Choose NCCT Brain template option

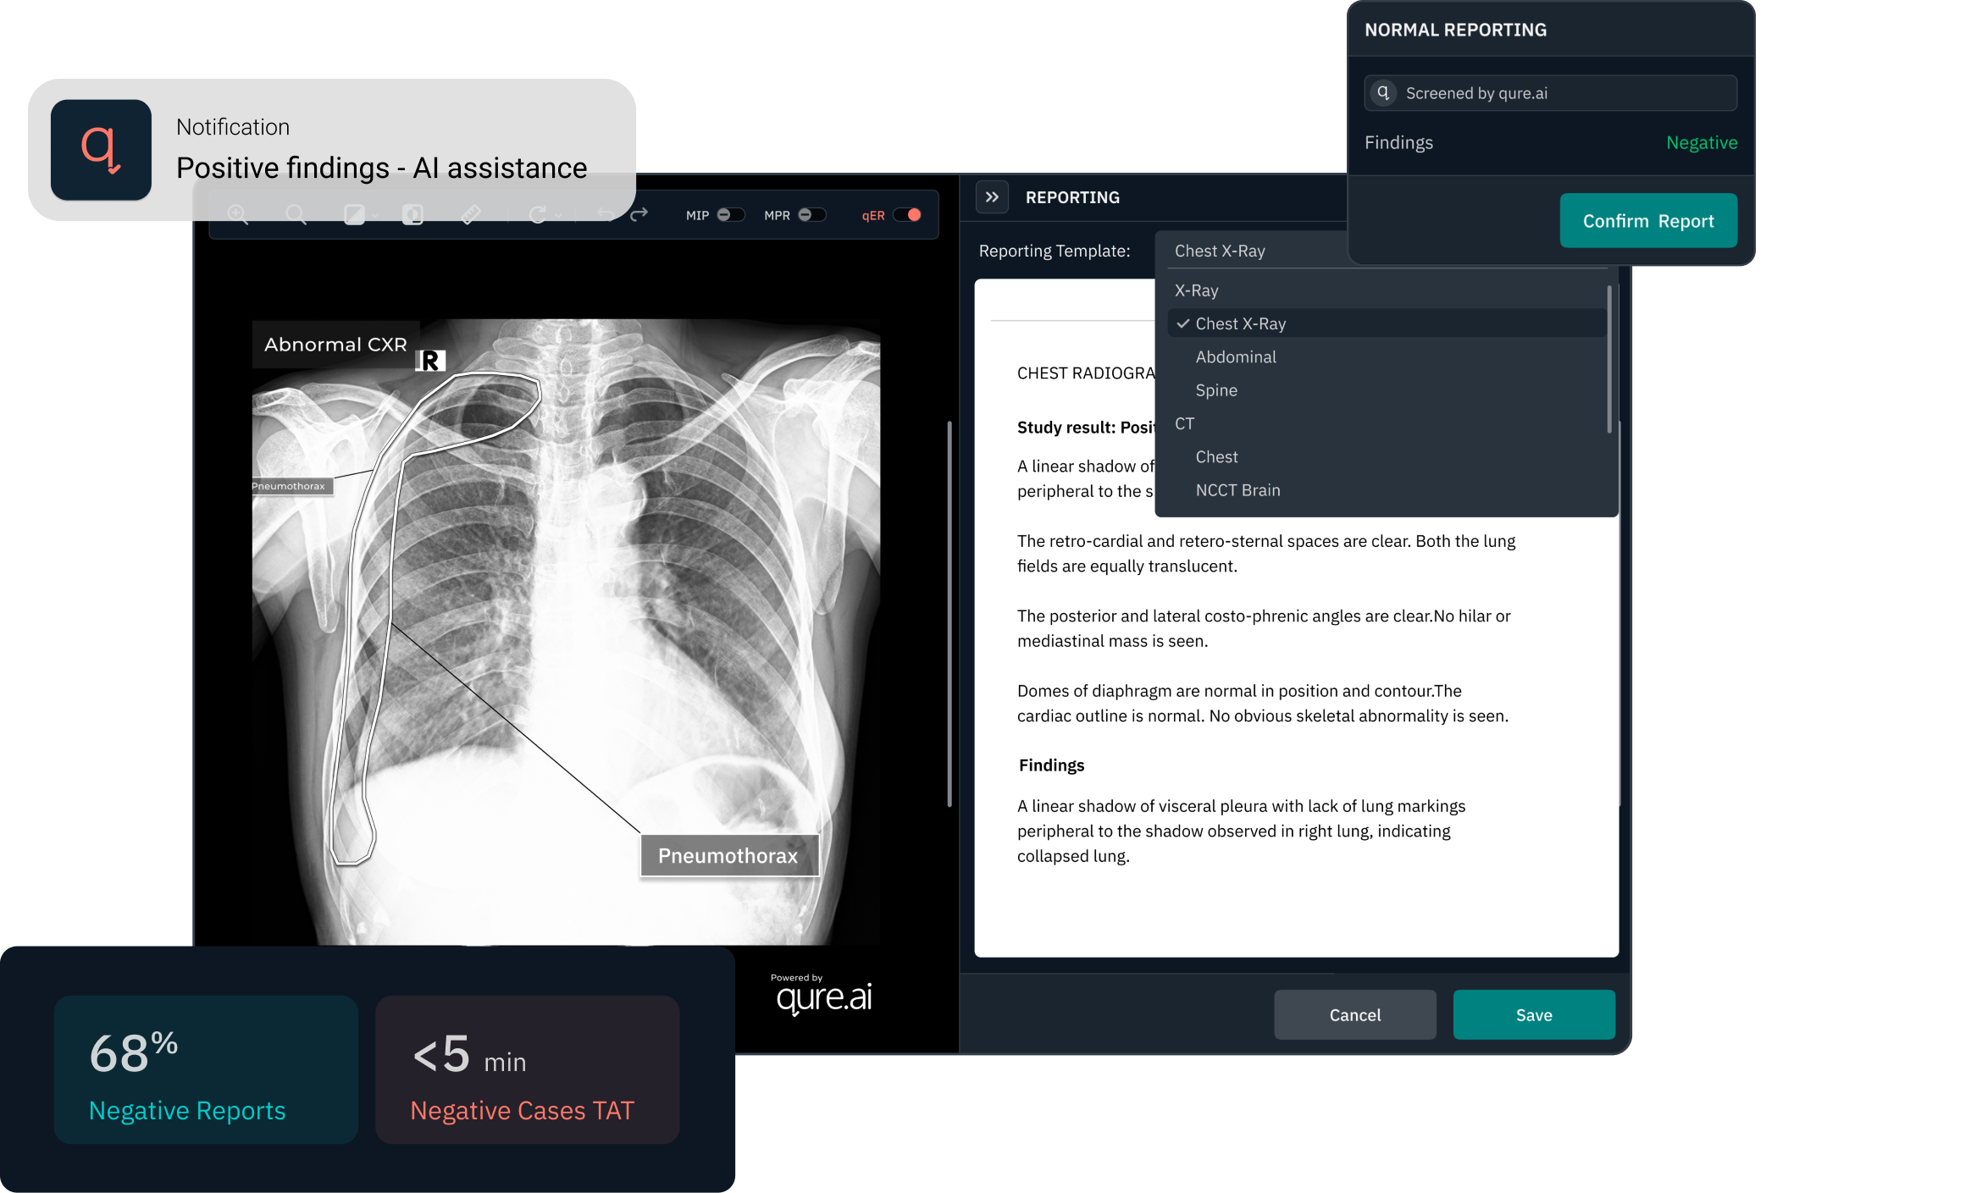tap(1237, 490)
